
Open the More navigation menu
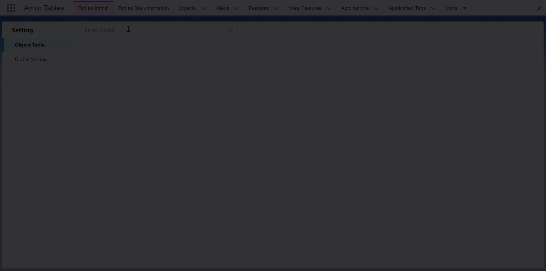tap(456, 8)
